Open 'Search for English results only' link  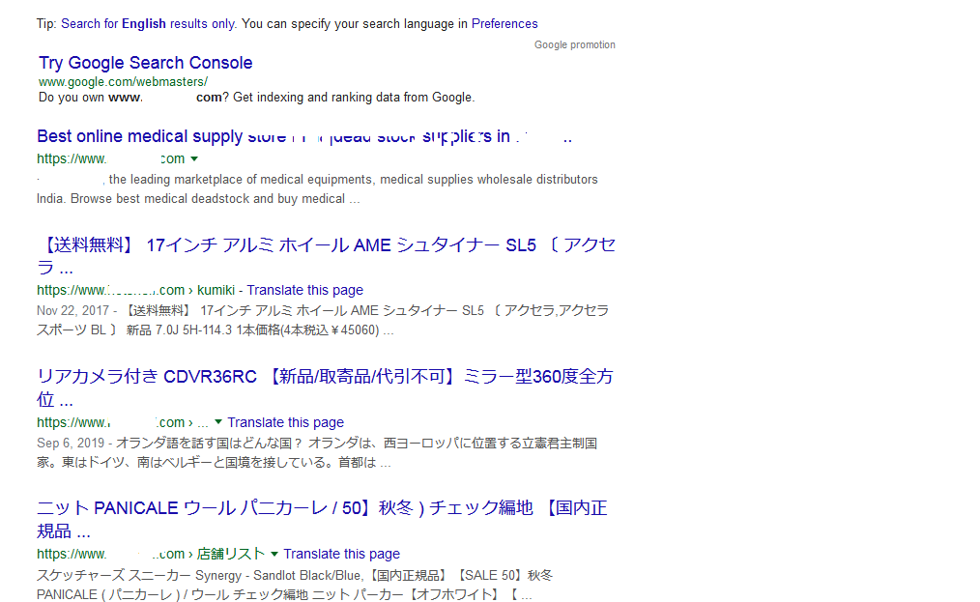[x=148, y=24]
